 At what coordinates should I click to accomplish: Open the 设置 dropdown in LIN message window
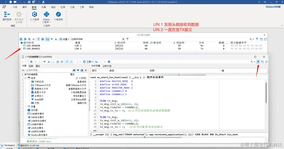pyautogui.click(x=64, y=39)
